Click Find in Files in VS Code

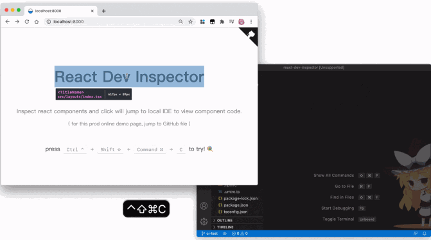(342, 198)
